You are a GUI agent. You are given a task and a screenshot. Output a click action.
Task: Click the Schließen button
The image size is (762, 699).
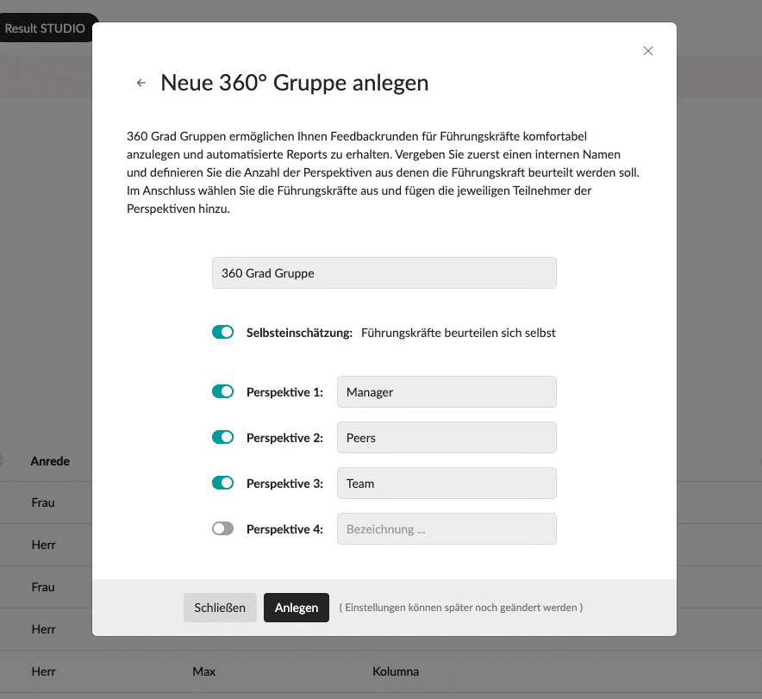220,607
